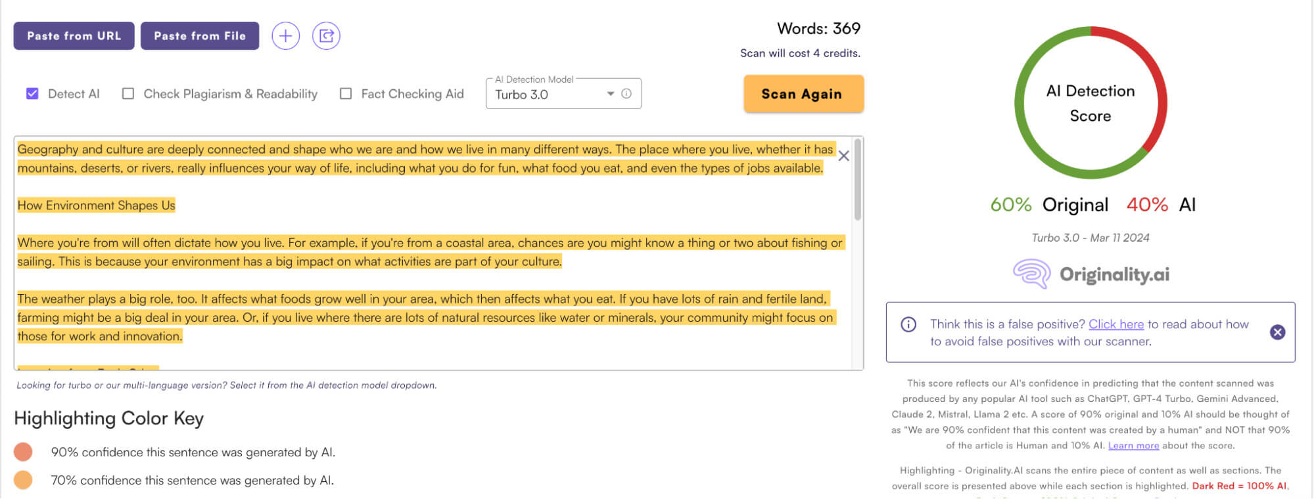Click the AI Detection Score ring chart
1314x499 pixels.
click(1091, 103)
